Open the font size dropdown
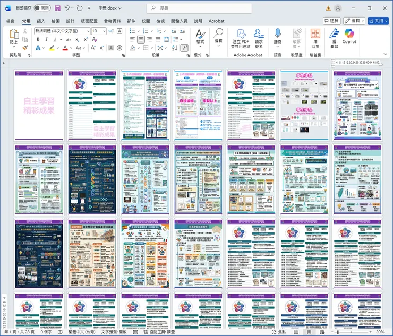The width and height of the screenshot is (393, 336). (104, 31)
